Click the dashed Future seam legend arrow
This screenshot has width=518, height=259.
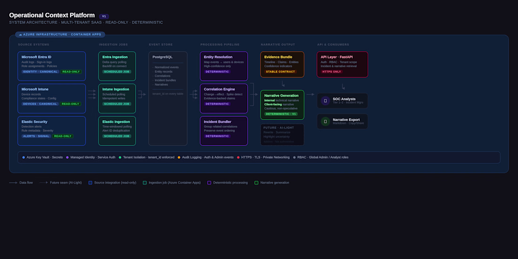(44, 183)
